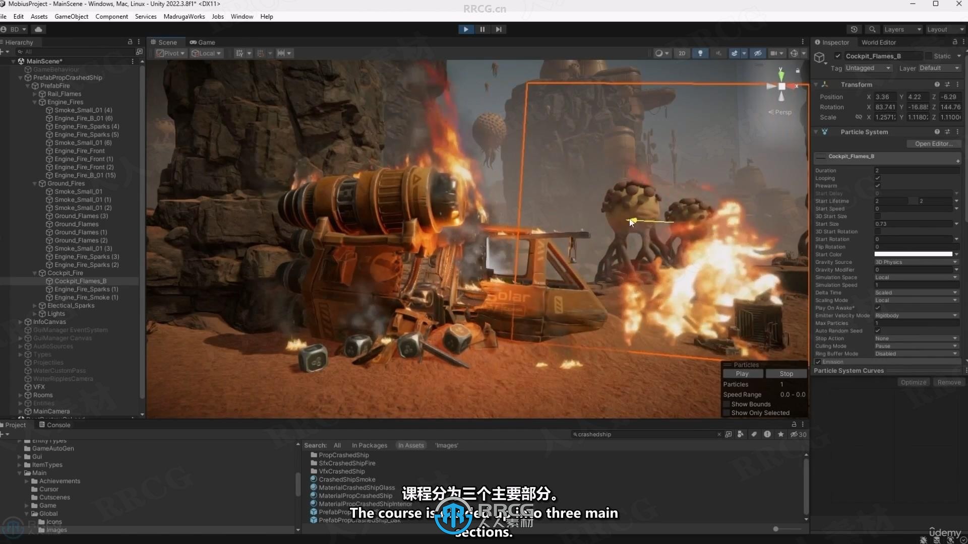Image resolution: width=968 pixels, height=544 pixels.
Task: Click the global search magnifier icon
Action: (x=872, y=29)
